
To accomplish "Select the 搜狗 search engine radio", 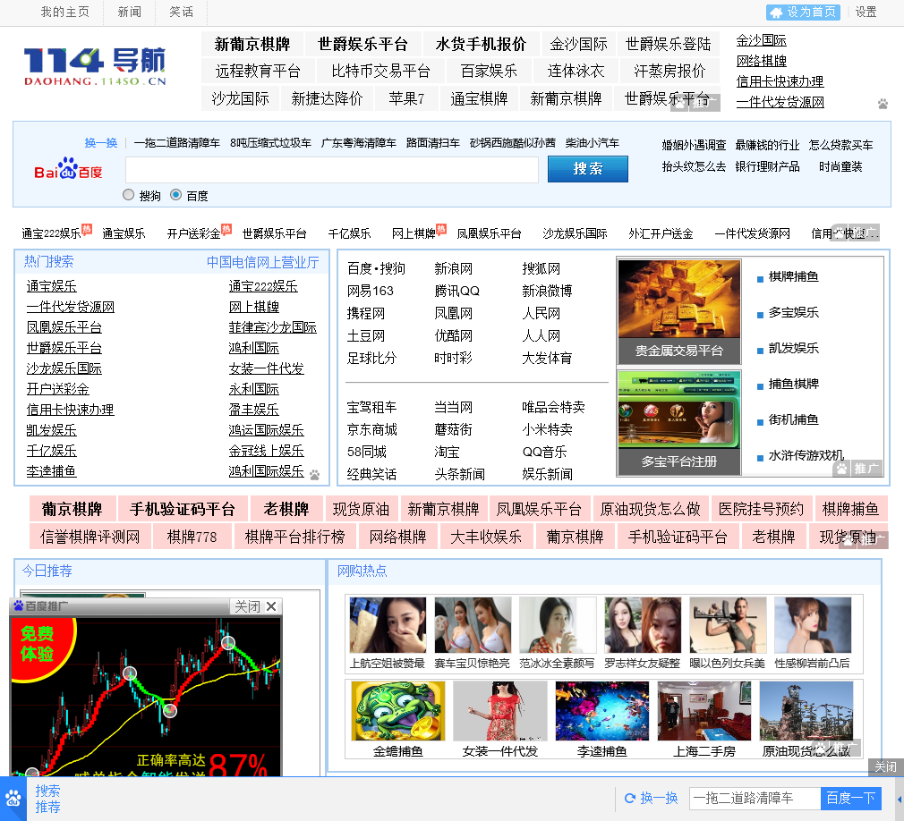I will 129,195.
